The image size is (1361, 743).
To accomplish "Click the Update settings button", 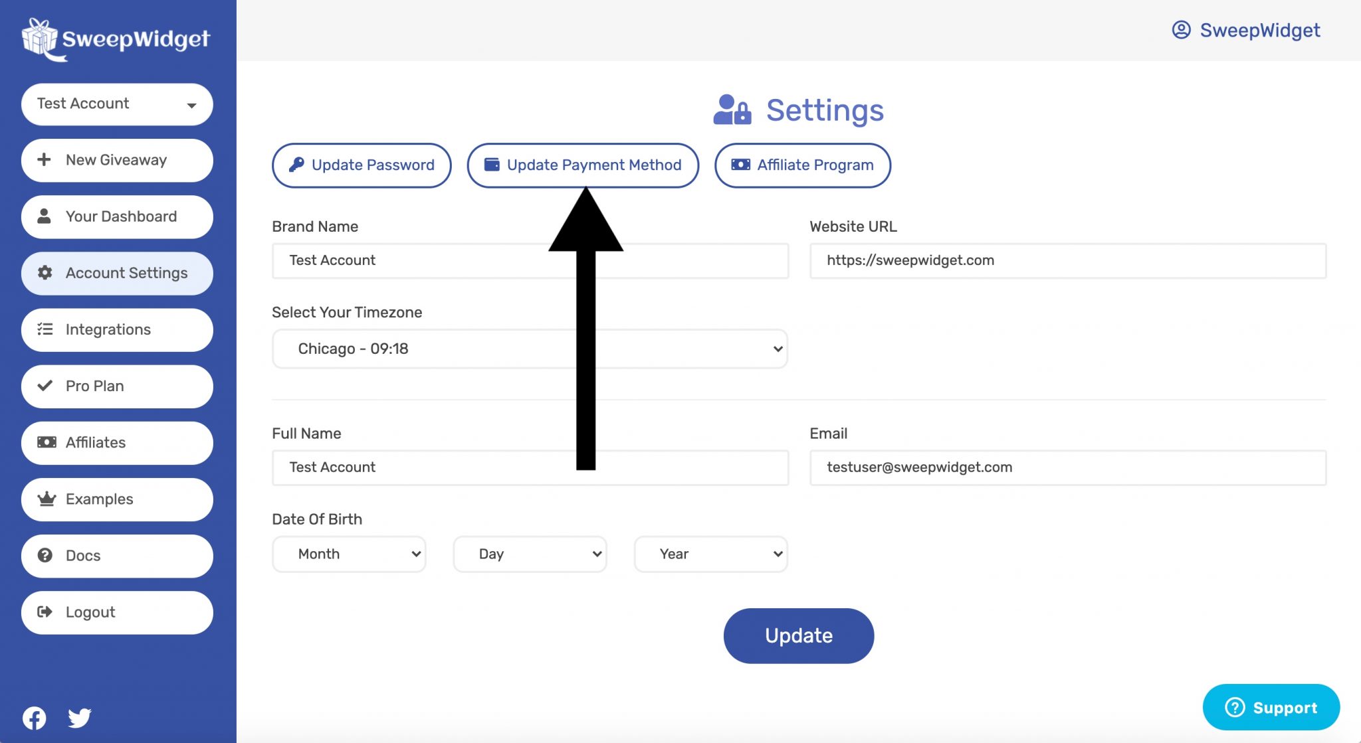I will point(799,635).
